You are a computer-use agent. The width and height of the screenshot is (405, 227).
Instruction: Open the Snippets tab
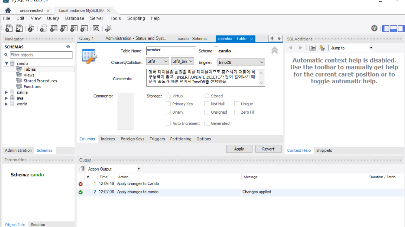pos(324,150)
